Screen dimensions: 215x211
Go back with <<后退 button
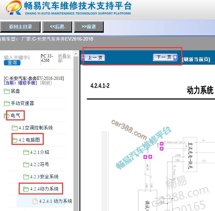pos(57,27)
